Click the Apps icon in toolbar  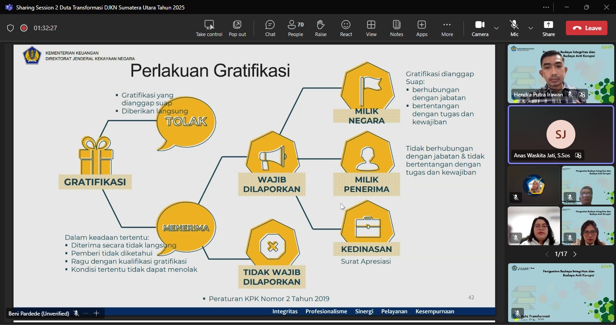[422, 28]
